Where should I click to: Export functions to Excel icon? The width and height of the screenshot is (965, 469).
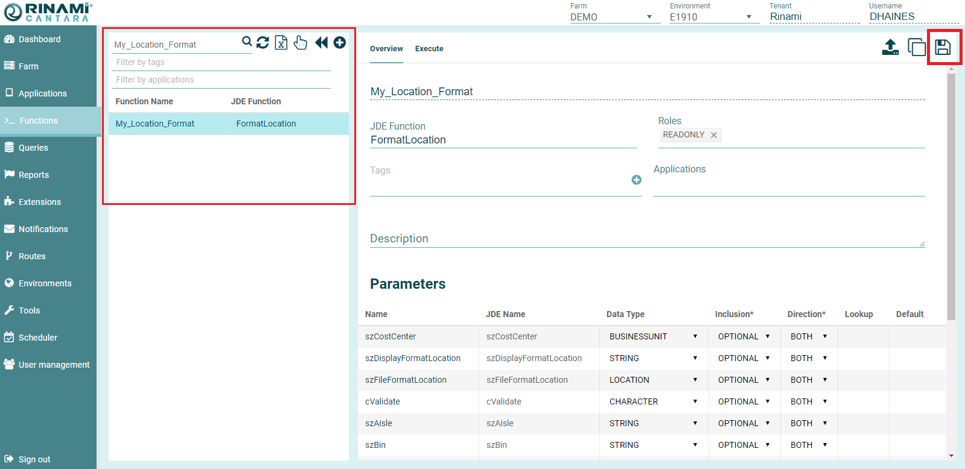(281, 42)
